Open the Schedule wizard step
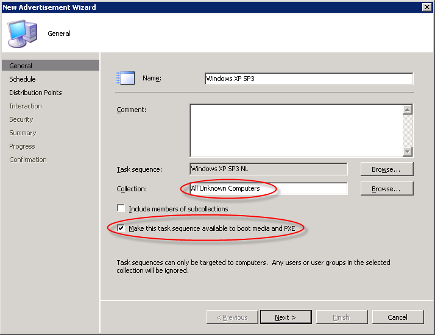The height and width of the screenshot is (335, 435). click(23, 79)
